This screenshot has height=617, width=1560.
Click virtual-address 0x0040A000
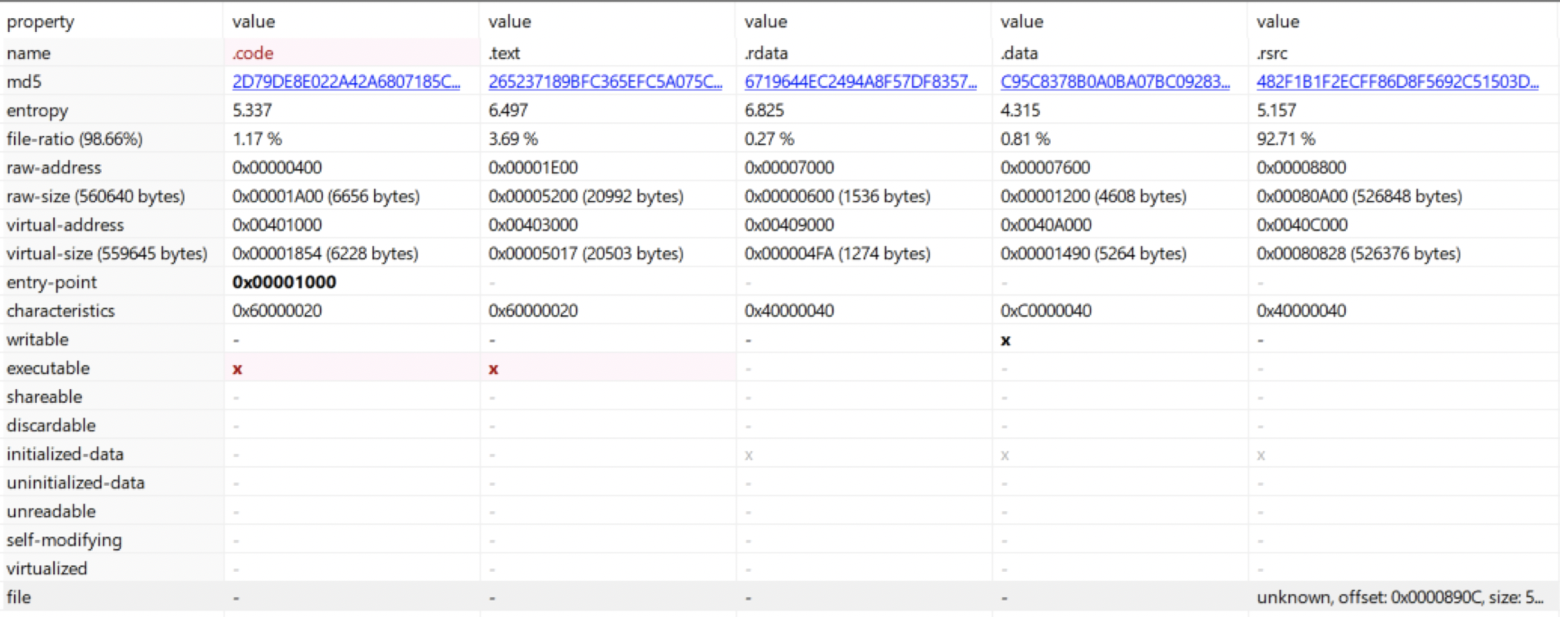(x=1046, y=225)
